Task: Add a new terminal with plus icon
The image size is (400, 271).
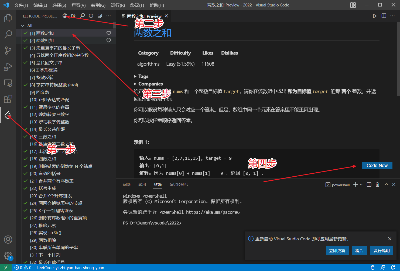Action: tap(355, 184)
